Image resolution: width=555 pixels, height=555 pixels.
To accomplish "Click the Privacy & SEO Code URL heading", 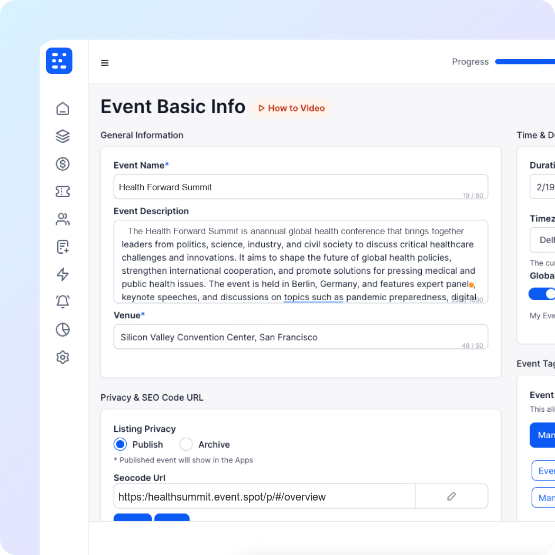I will pyautogui.click(x=152, y=397).
